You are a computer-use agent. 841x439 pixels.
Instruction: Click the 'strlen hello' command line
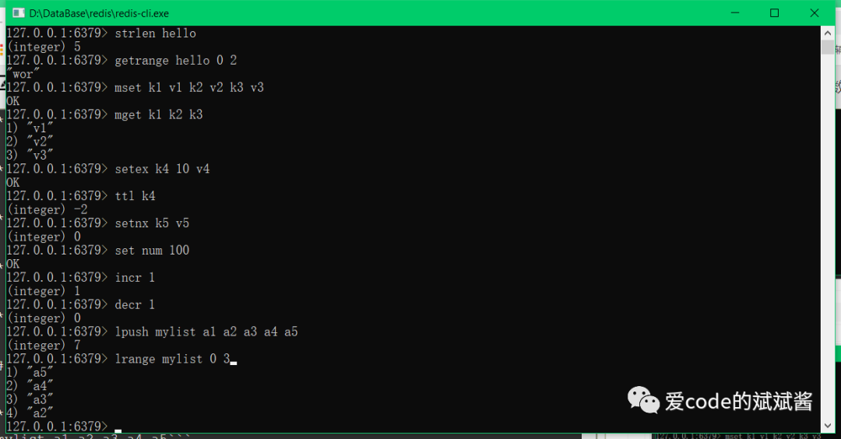(x=101, y=33)
